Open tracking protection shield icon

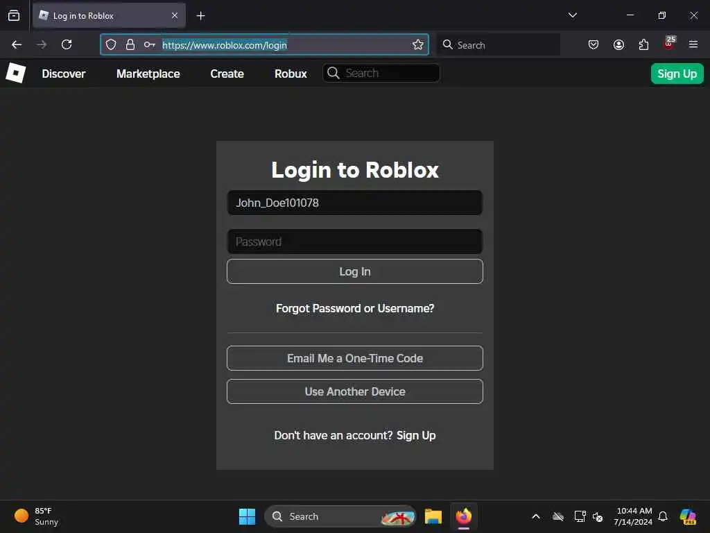point(111,44)
